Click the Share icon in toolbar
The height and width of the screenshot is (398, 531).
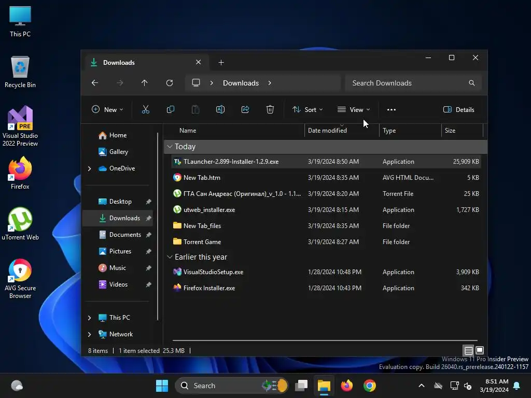point(245,109)
